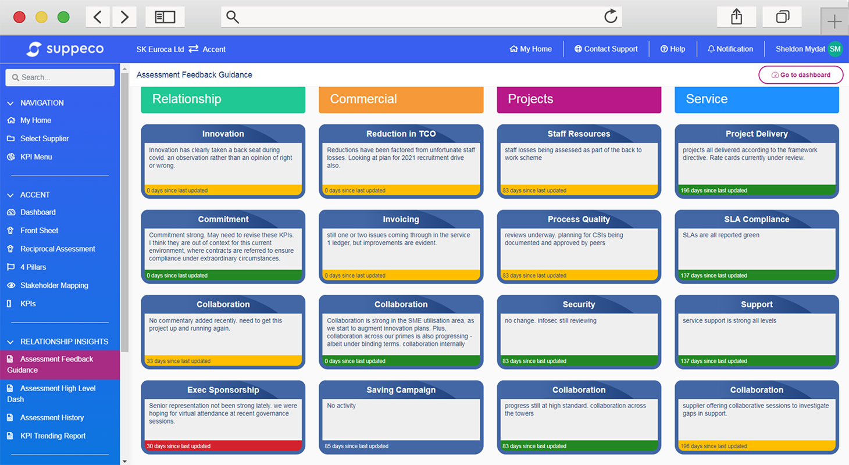The image size is (849, 465).
Task: Open the Saving Campaign card
Action: pos(401,417)
